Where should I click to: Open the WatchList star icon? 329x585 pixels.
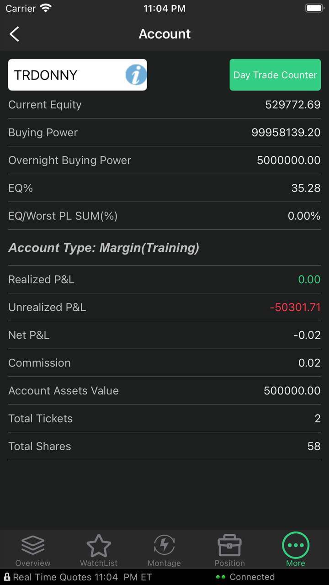click(99, 546)
